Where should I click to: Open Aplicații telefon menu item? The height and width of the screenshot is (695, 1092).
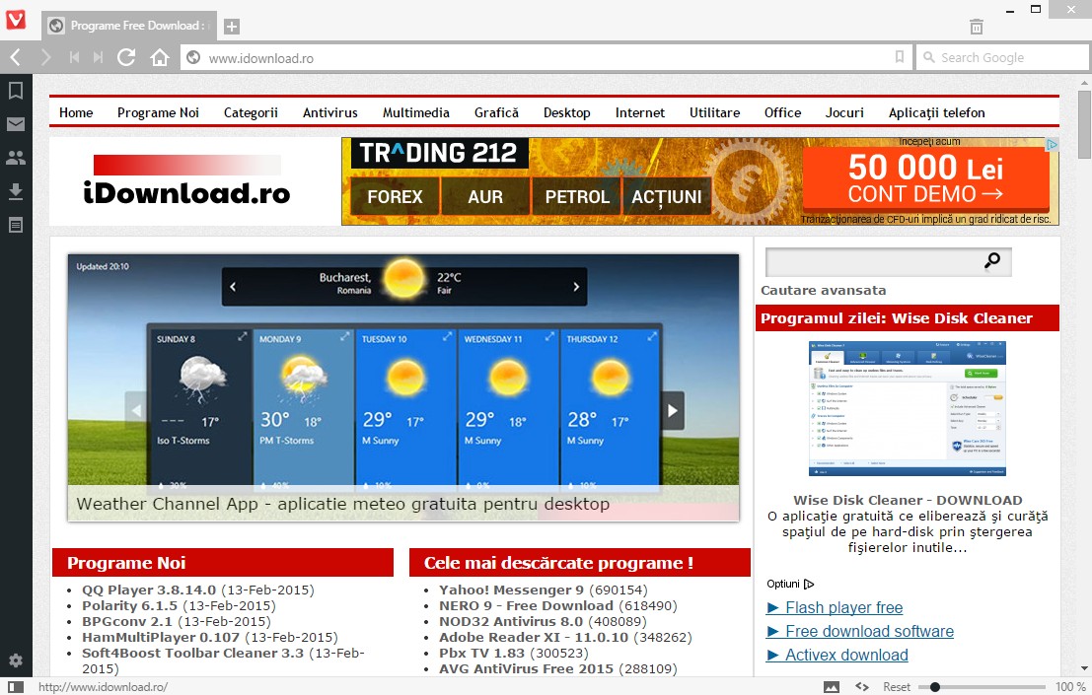coord(937,112)
